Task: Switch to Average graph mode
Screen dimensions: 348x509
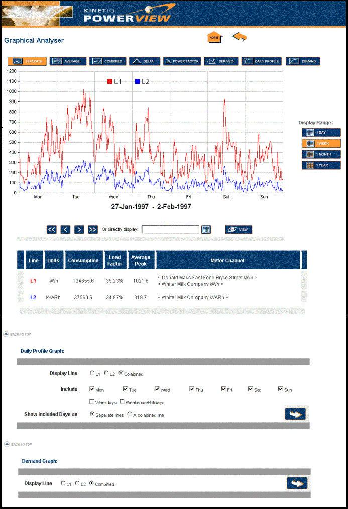Action: coord(68,61)
